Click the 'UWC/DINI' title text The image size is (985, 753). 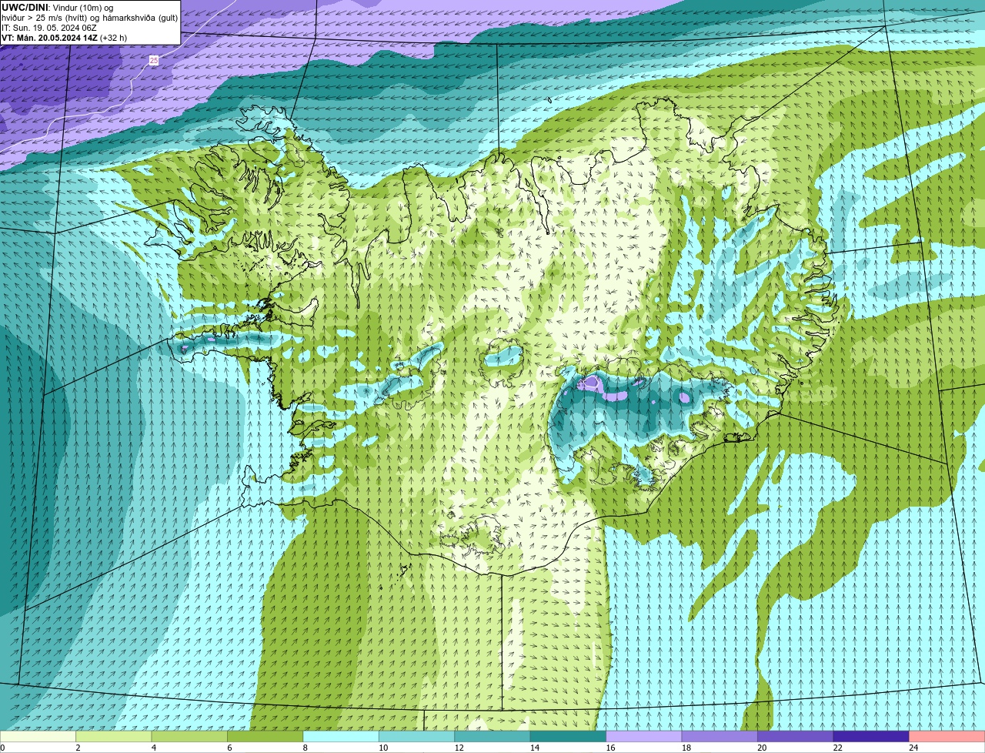[25, 8]
